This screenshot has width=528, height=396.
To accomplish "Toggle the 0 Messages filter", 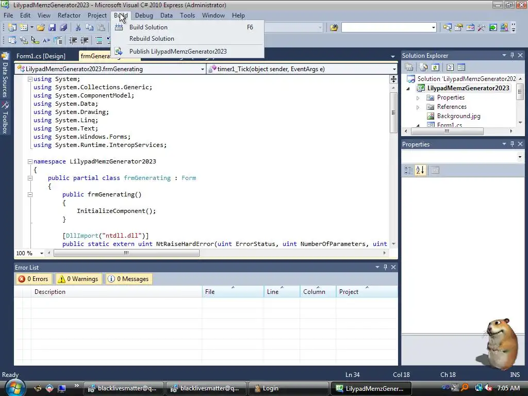I will (x=128, y=279).
